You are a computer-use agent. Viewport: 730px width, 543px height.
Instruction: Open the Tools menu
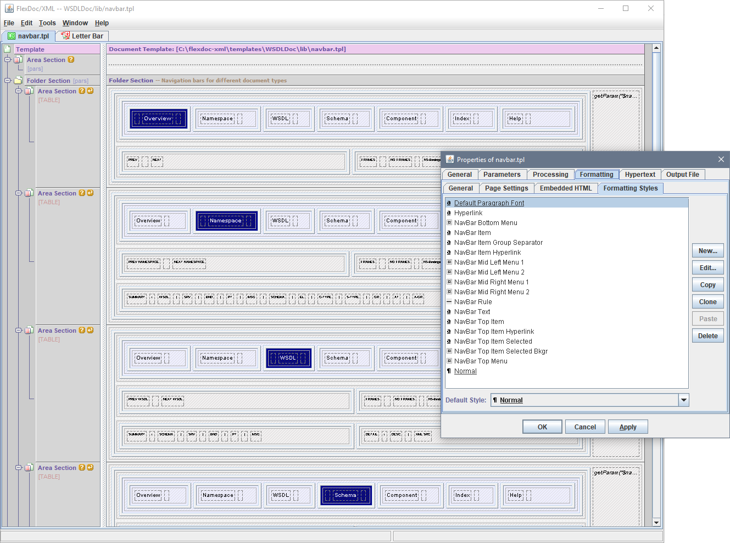(47, 23)
